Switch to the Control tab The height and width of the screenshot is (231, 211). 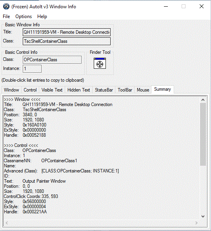30,90
